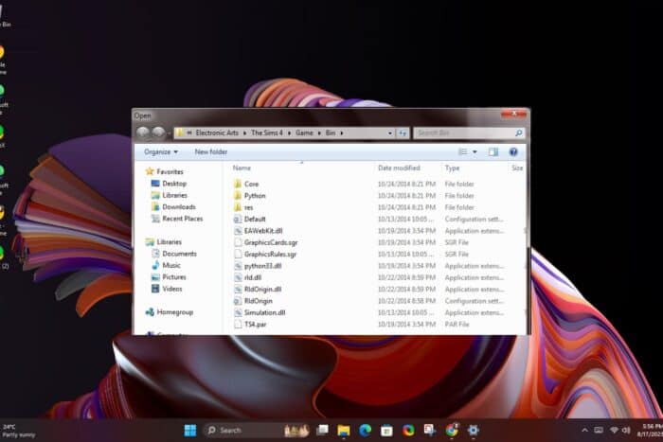663x442 pixels.
Task: Select Videos library
Action: coord(172,289)
